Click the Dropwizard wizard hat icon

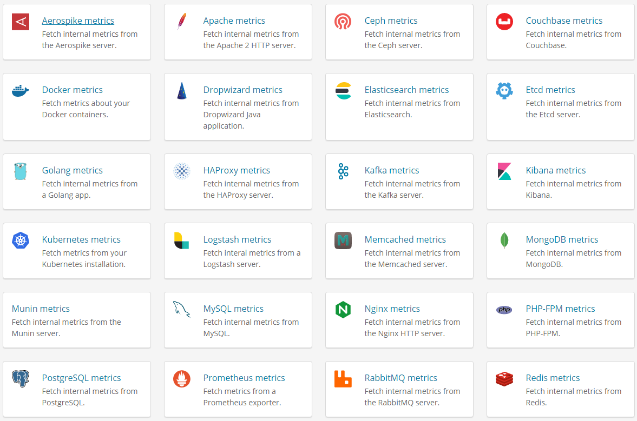(182, 91)
